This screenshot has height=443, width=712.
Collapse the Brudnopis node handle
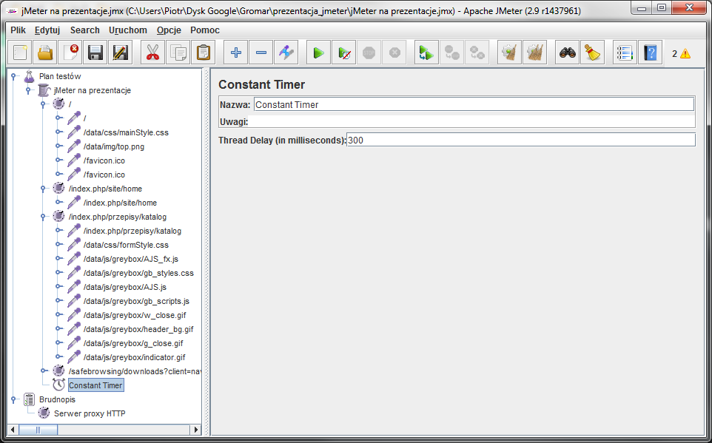[13, 399]
